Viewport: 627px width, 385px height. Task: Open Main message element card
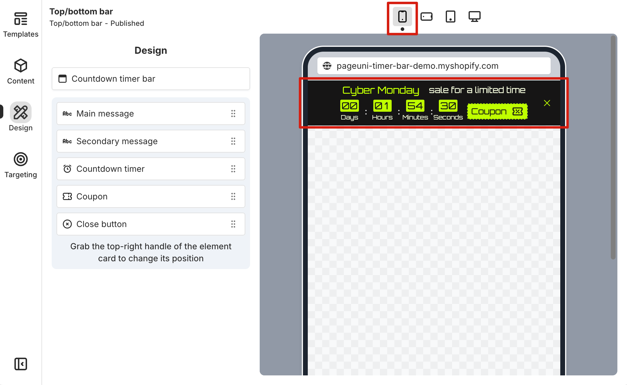click(x=151, y=114)
